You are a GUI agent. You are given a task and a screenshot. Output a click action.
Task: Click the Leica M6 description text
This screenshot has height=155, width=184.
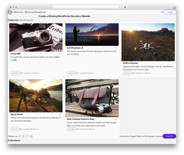(x=35, y=59)
